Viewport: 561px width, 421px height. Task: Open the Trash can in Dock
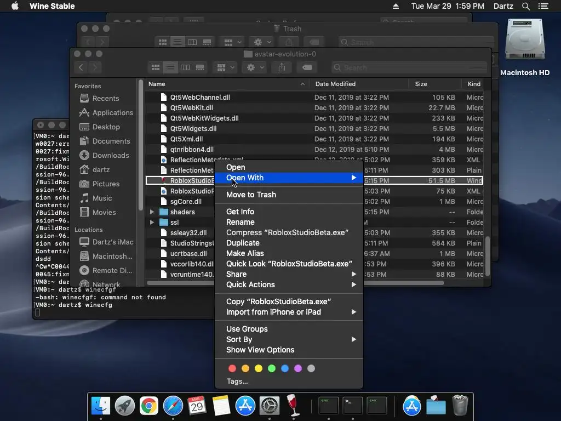click(460, 405)
